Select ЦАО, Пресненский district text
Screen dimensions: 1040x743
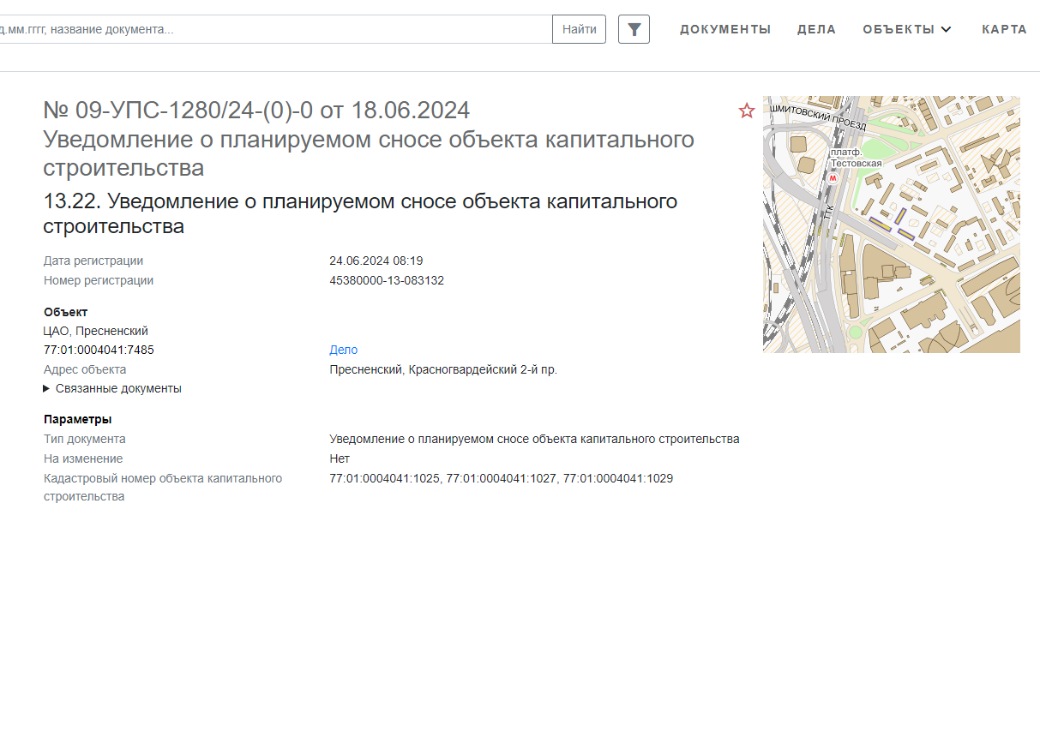point(96,331)
